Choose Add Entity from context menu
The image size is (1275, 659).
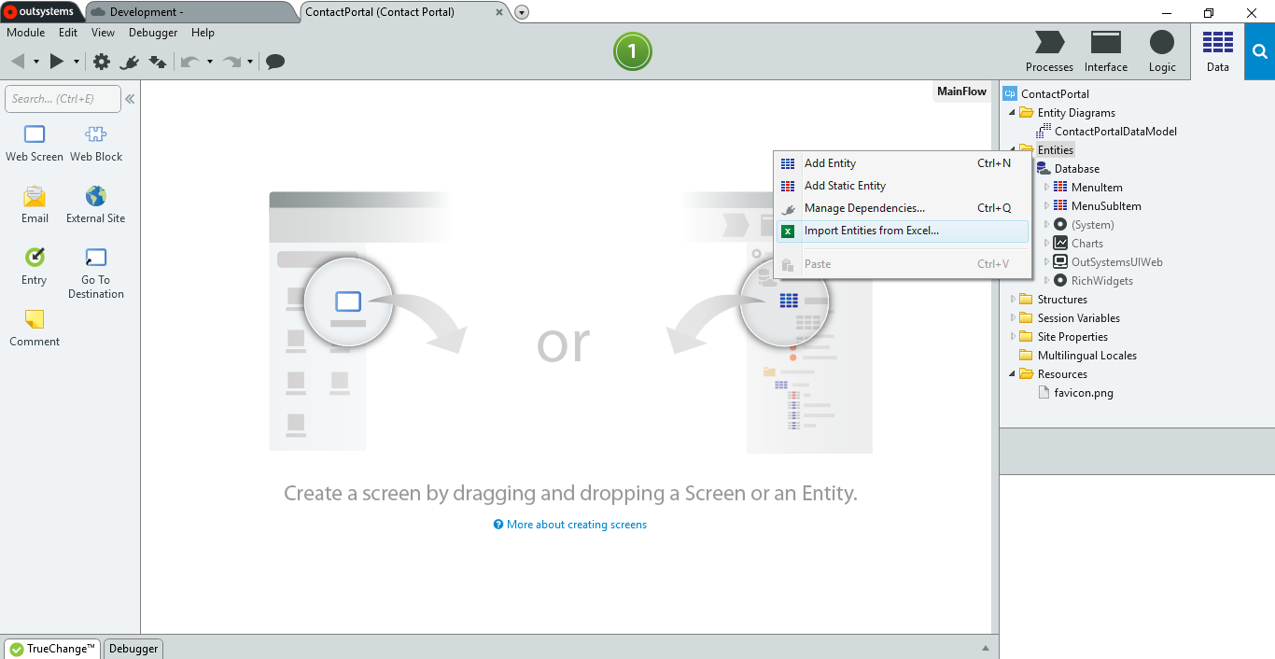tap(903, 163)
